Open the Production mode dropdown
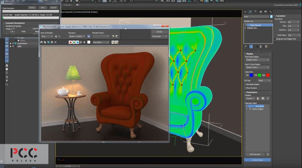The image size is (302, 168). pos(159,36)
